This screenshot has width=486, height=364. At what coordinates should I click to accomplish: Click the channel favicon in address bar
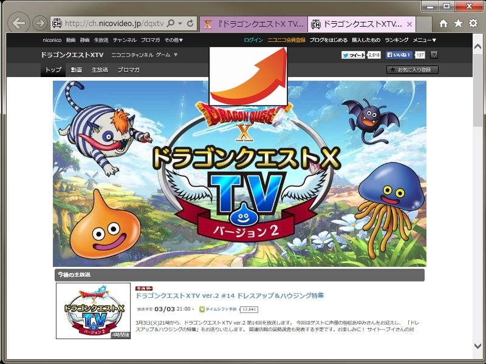click(x=57, y=23)
